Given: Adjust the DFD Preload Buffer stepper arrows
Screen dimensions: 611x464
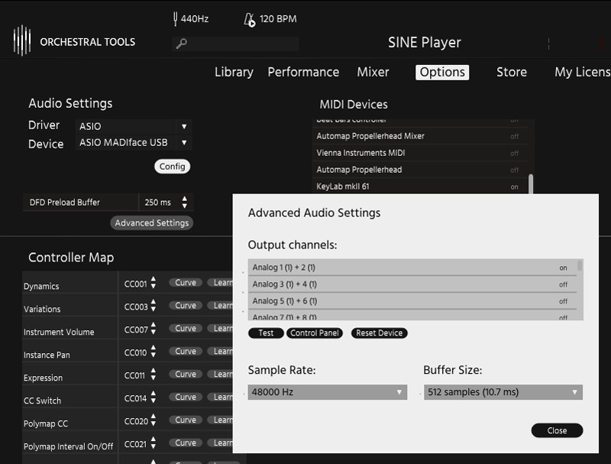Looking at the screenshot, I should pyautogui.click(x=183, y=203).
